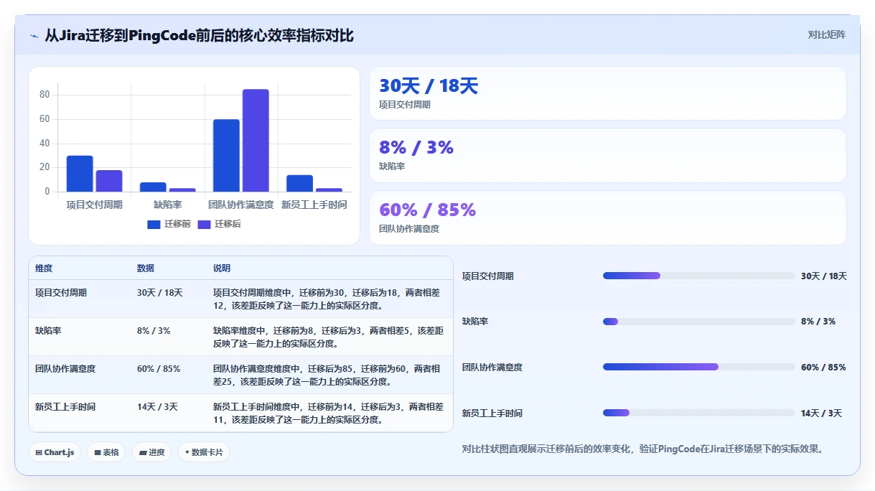The image size is (875, 491).
Task: Click the 迁移前 bar for 缺陷率
Action: pyautogui.click(x=153, y=187)
